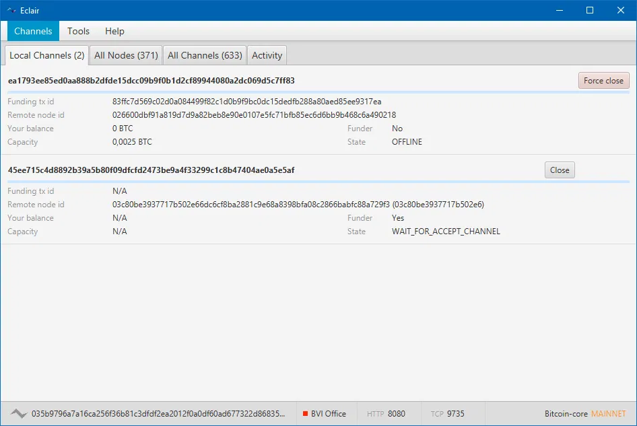
Task: Switch to the All Nodes tab
Action: coord(126,55)
